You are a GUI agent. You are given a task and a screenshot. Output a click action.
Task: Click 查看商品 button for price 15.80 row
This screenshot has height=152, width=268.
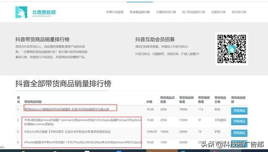click(x=239, y=121)
